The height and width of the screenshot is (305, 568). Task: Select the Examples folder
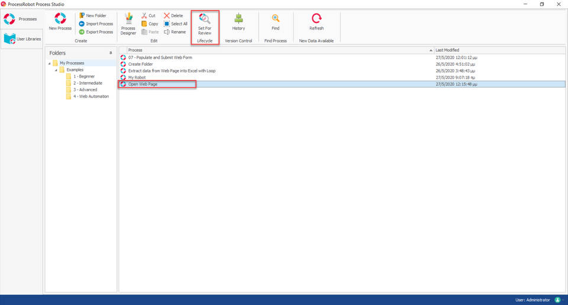pos(75,70)
